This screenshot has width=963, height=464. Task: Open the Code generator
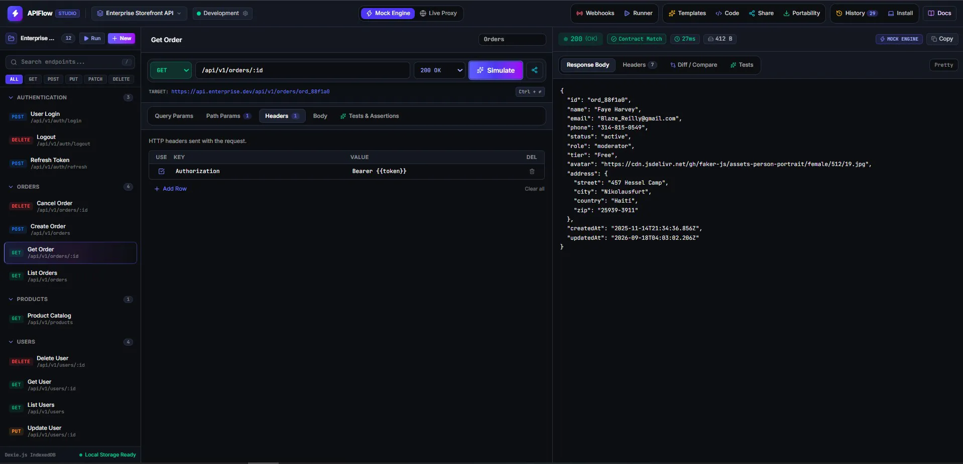(727, 14)
